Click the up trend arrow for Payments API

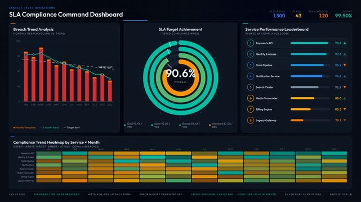(x=345, y=43)
